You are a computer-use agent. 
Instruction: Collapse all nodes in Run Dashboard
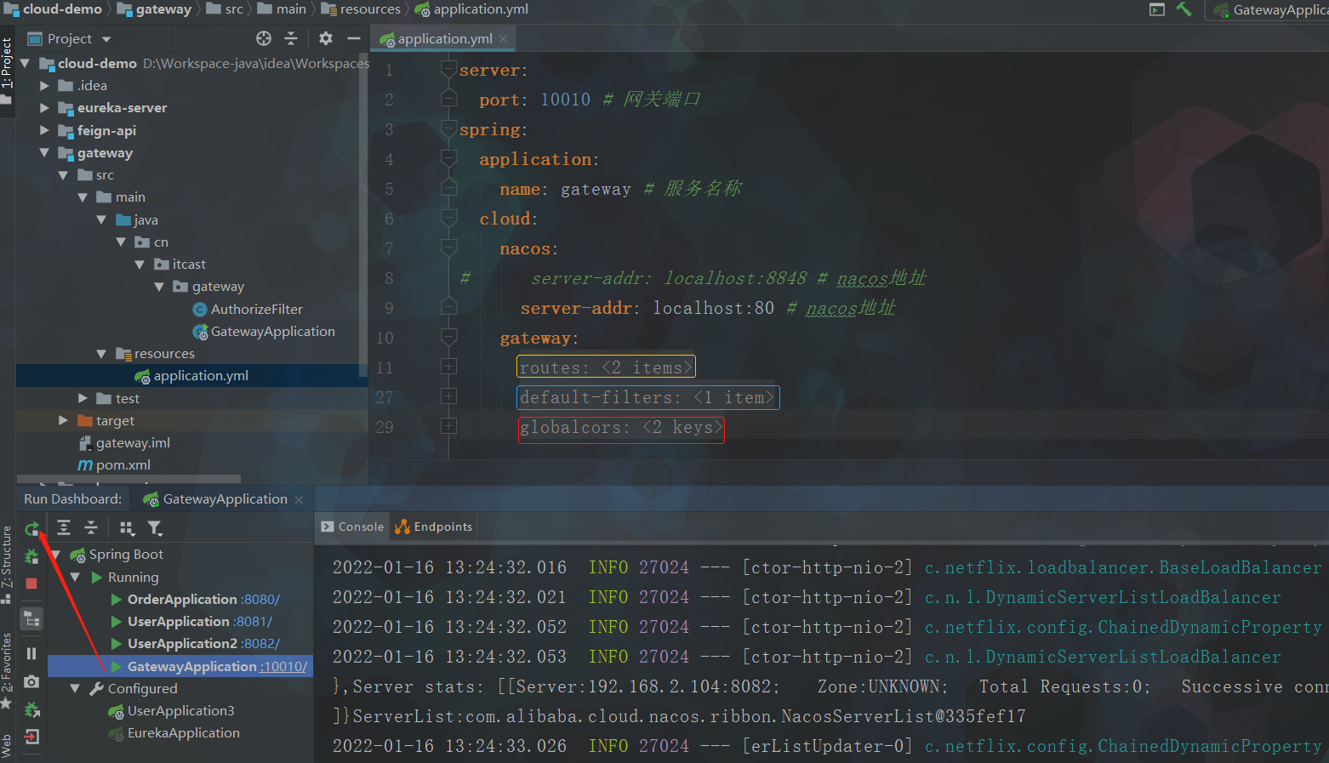[x=91, y=528]
